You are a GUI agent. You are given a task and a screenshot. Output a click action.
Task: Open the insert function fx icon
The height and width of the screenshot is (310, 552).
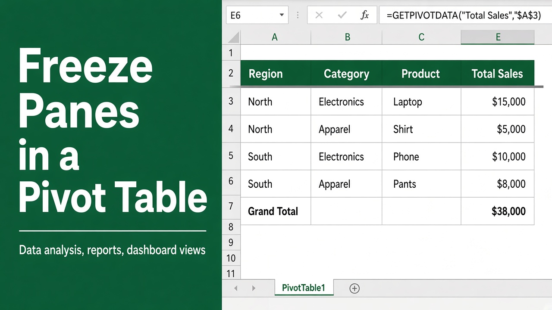tap(365, 15)
